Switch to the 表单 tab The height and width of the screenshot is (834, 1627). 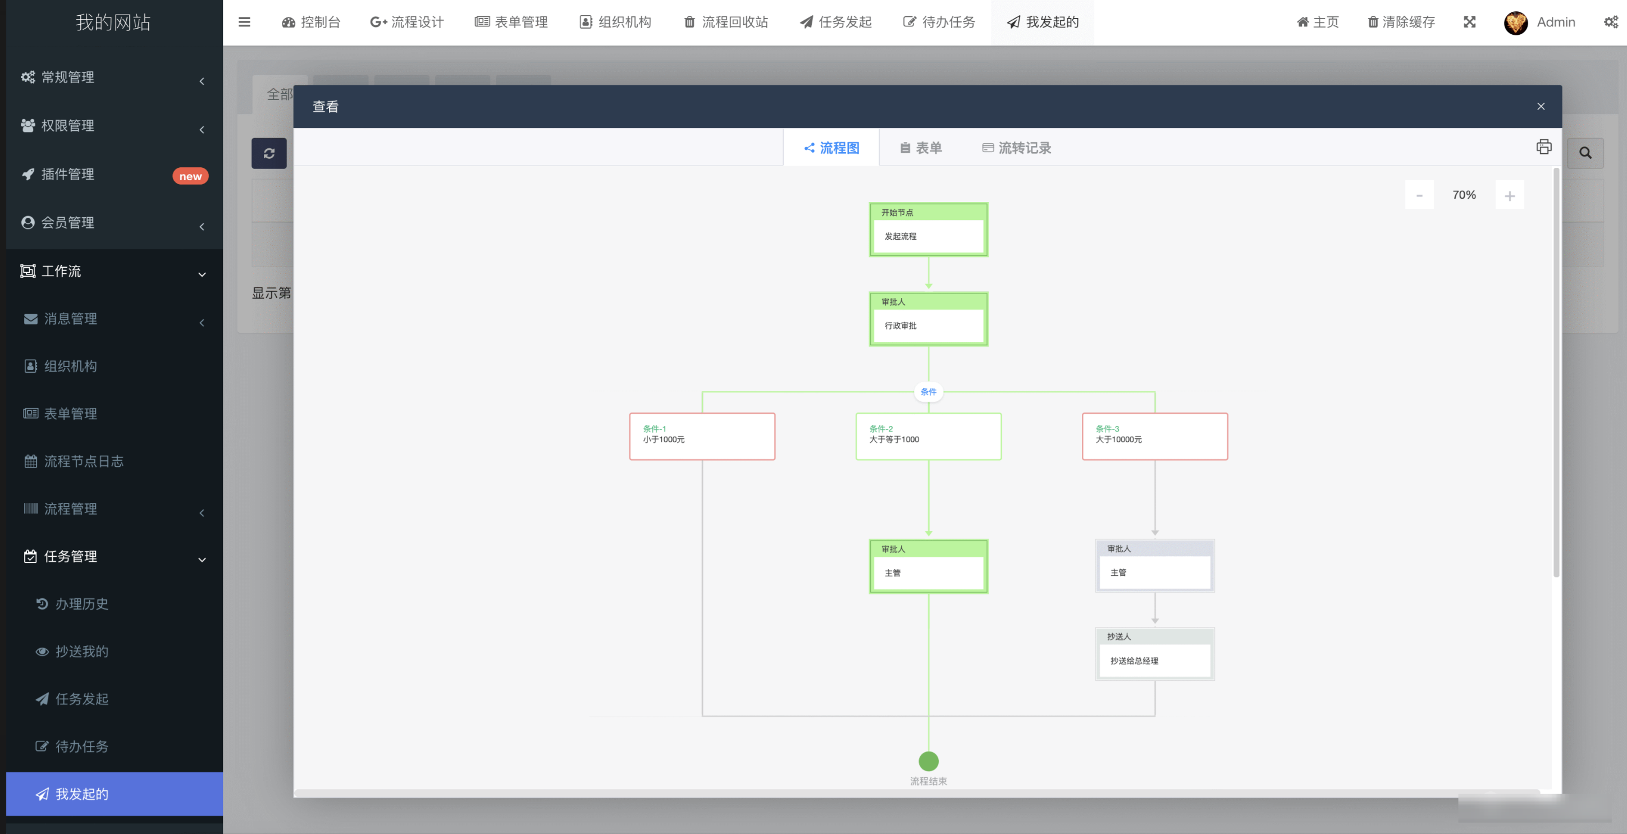[920, 148]
